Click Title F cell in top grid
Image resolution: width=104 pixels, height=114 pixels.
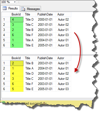coord(30,35)
